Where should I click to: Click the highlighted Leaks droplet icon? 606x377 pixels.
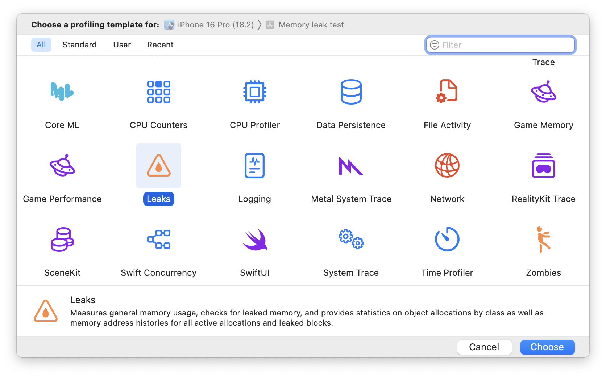[x=159, y=166]
